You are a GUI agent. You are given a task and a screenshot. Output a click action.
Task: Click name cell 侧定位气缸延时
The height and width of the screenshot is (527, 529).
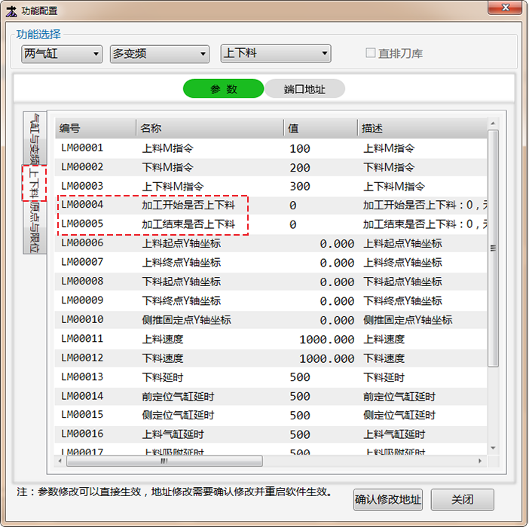coord(178,415)
